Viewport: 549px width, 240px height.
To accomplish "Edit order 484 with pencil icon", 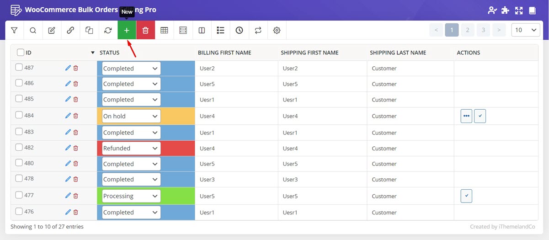I will tap(68, 116).
